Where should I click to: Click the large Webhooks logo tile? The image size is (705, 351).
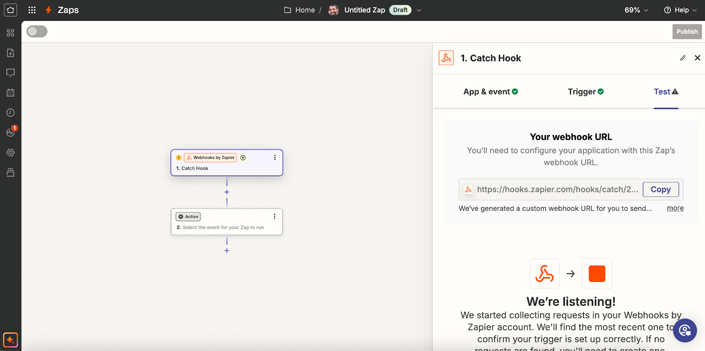tap(545, 274)
